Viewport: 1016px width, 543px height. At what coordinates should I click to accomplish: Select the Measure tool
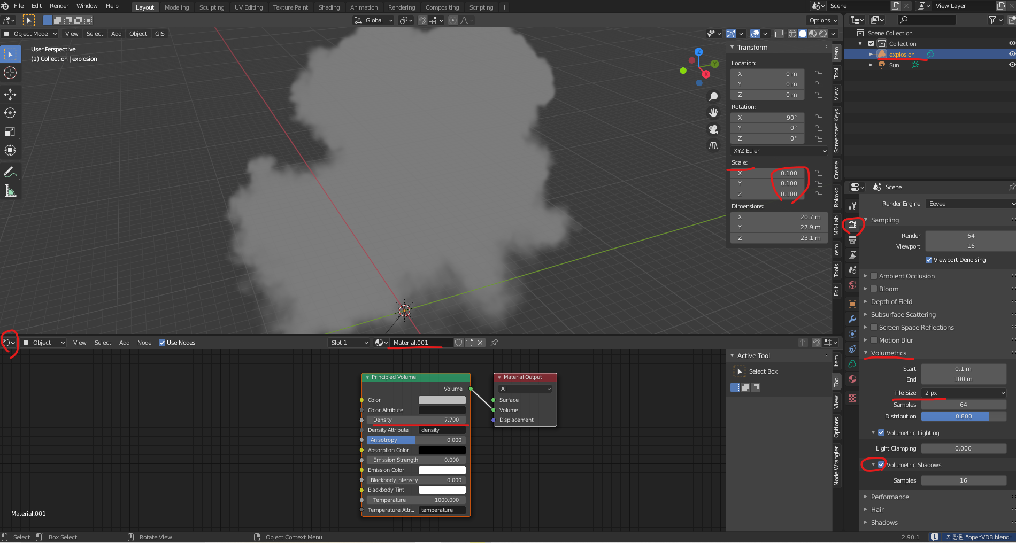pyautogui.click(x=10, y=191)
